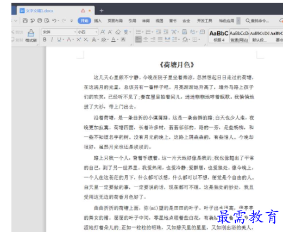This screenshot has width=283, height=234.
Task: Switch to the 章节 ribbon tab
Action: (173, 21)
